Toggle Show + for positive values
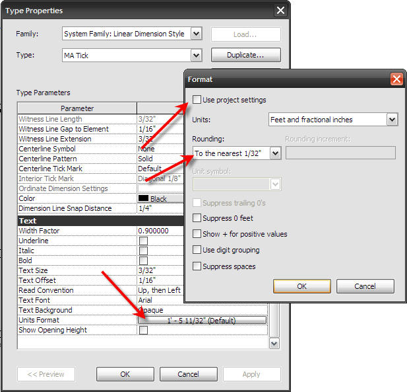 click(x=197, y=234)
